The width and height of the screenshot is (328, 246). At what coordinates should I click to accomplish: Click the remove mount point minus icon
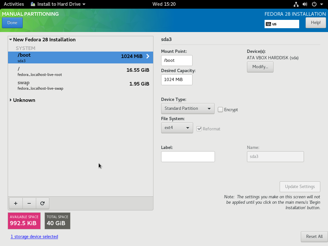click(x=29, y=203)
